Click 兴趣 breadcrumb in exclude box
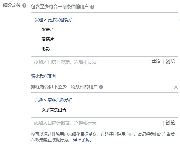The image size is (180, 144). (x=39, y=100)
